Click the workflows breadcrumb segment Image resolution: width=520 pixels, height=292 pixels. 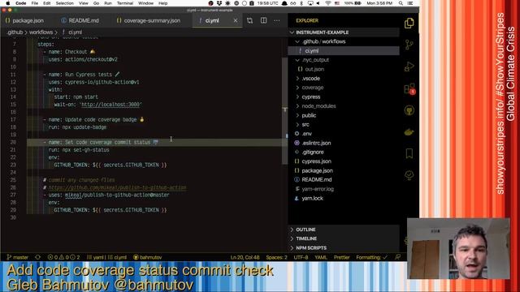(41, 32)
